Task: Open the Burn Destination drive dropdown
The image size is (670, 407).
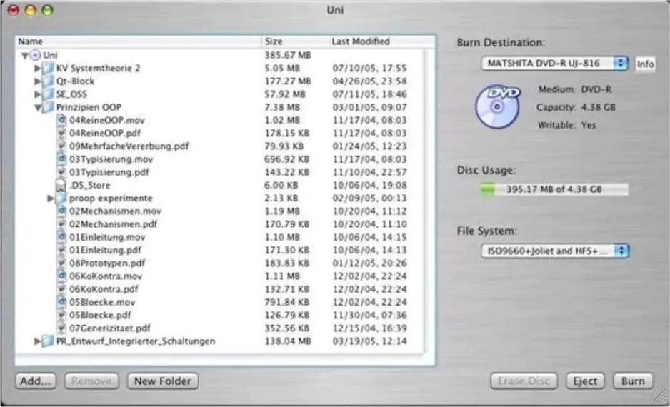Action: pos(555,64)
